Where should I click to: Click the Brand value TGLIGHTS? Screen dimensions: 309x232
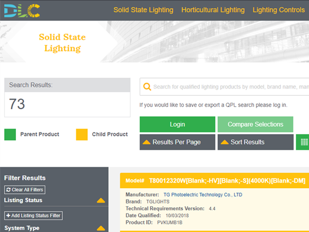(x=158, y=202)
